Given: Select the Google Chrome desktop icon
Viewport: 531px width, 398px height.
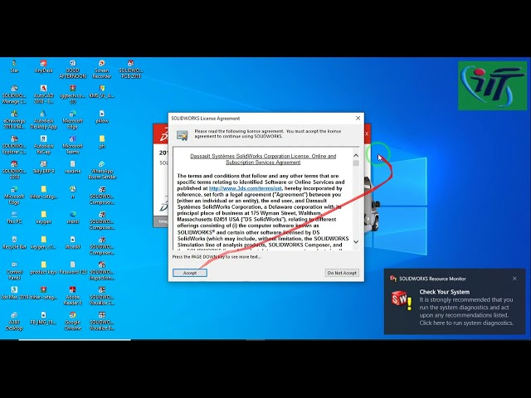Looking at the screenshot, I should tap(72, 321).
